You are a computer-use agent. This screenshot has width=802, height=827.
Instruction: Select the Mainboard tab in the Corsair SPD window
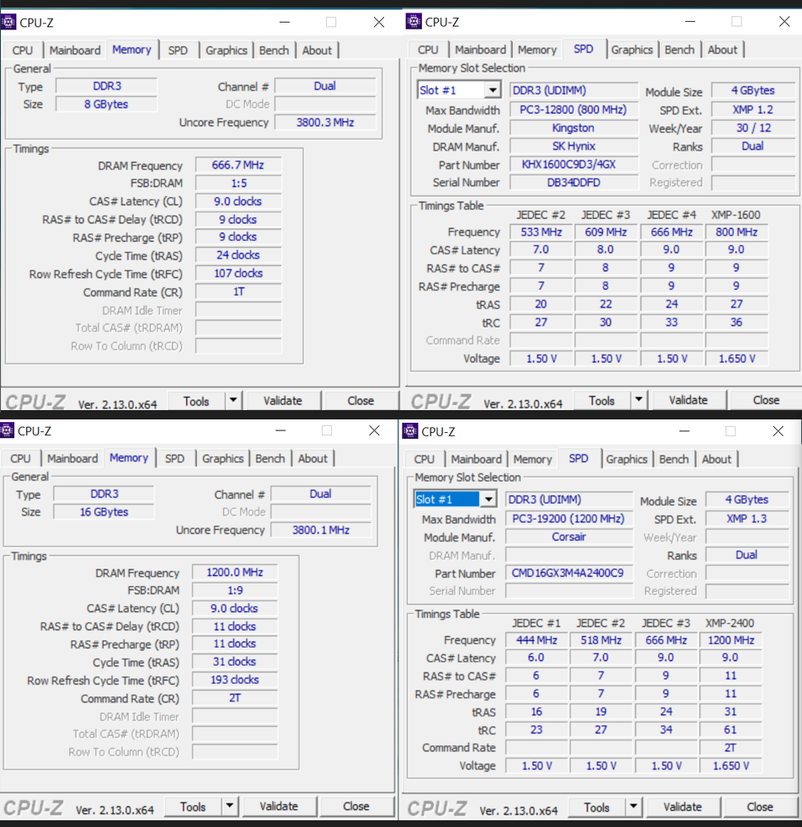477,459
